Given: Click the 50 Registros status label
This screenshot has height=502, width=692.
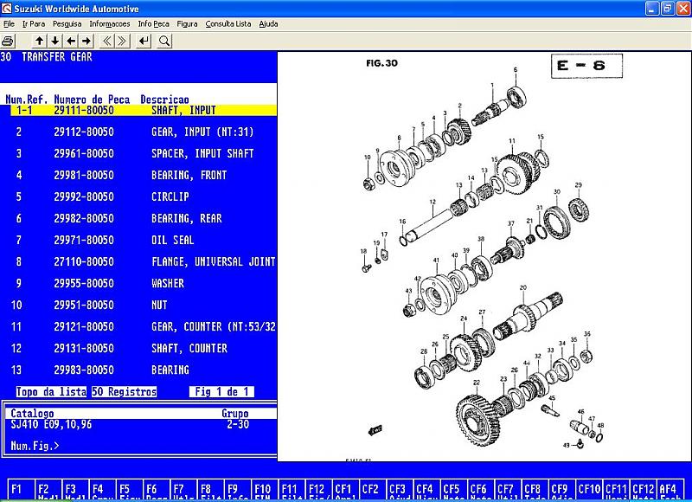Looking at the screenshot, I should click(x=124, y=391).
